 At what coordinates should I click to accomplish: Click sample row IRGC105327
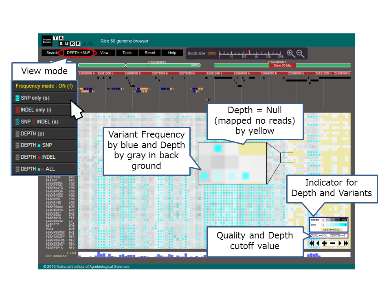click(x=60, y=237)
